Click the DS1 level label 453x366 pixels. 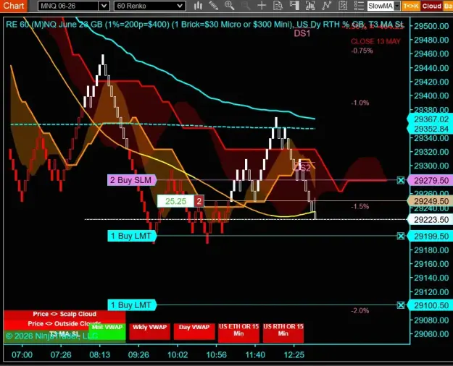point(302,33)
